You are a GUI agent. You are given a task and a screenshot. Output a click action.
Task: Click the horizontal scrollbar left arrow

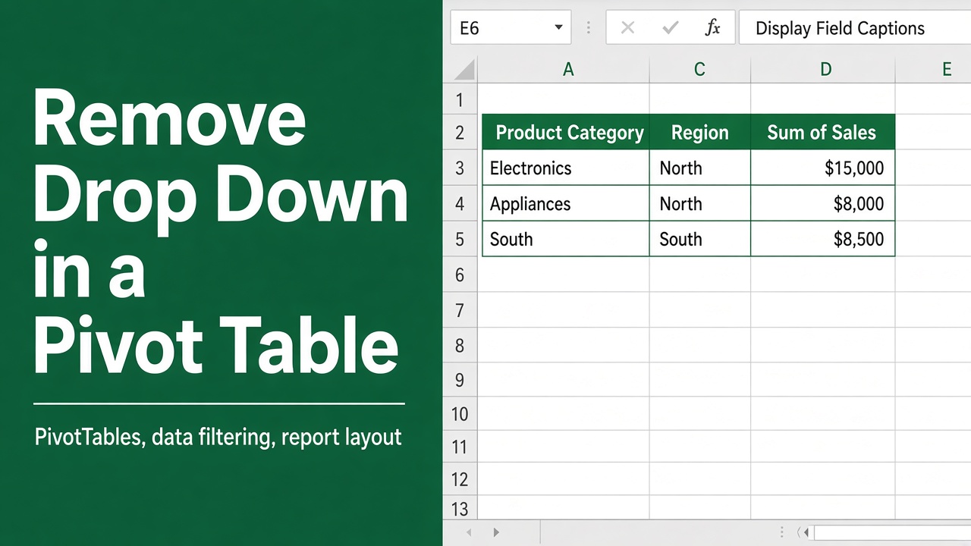807,532
